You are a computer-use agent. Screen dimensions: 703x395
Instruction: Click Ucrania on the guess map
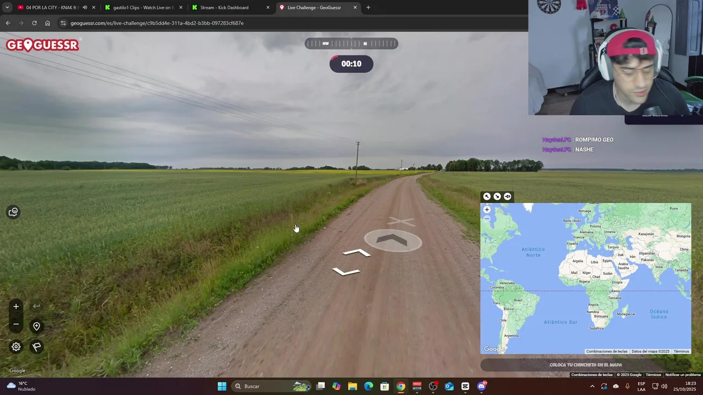[610, 232]
